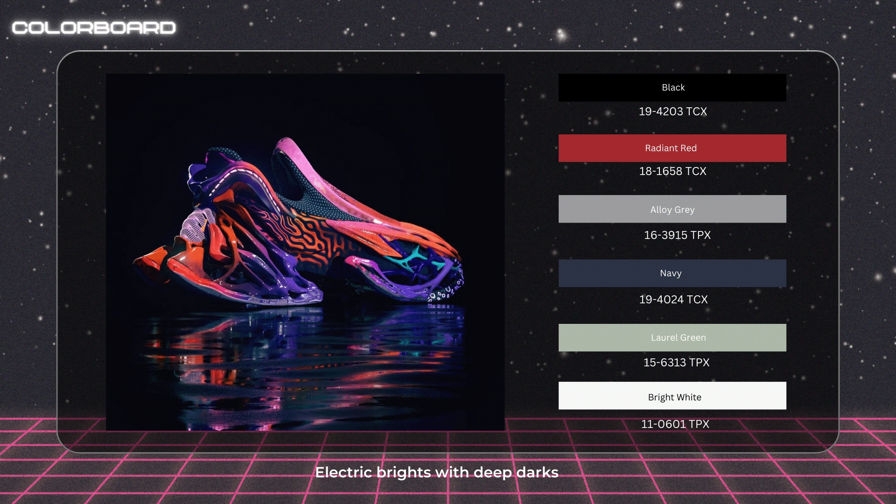Click the 11-0601 TPX color code
This screenshot has height=504, width=896.
tap(675, 424)
